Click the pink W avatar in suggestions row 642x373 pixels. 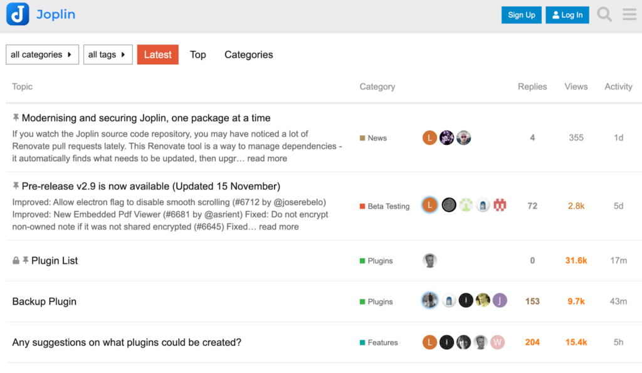click(x=497, y=342)
